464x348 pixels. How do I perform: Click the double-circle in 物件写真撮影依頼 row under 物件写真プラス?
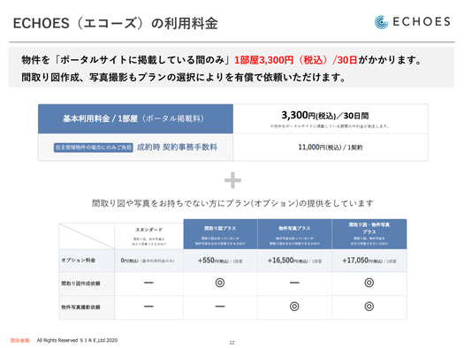[294, 306]
